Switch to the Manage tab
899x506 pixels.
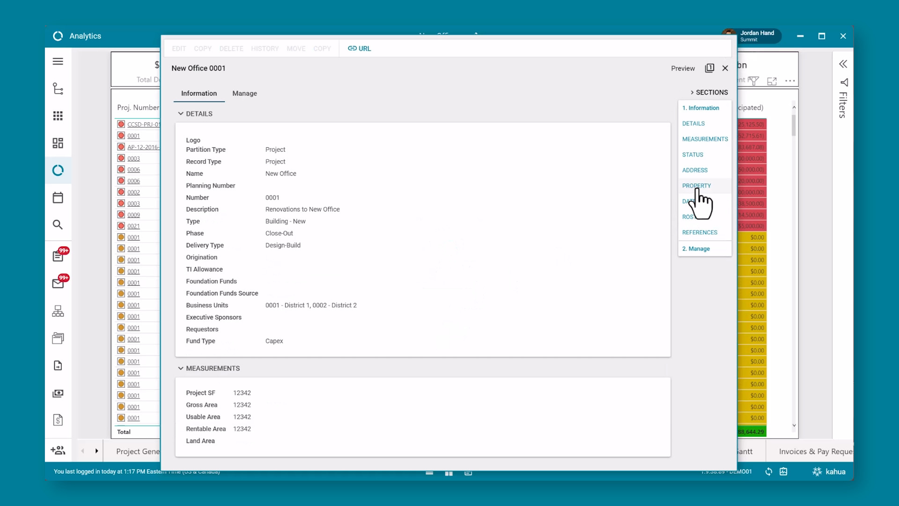pos(244,93)
